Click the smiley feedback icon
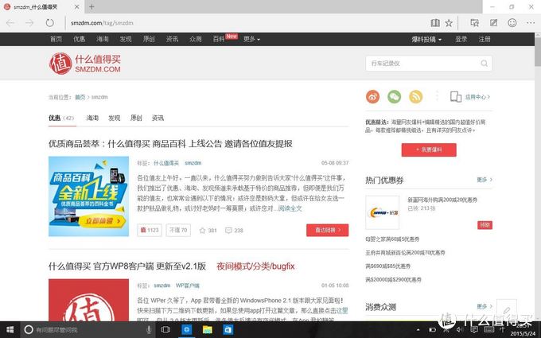The image size is (541, 338). tap(512, 23)
